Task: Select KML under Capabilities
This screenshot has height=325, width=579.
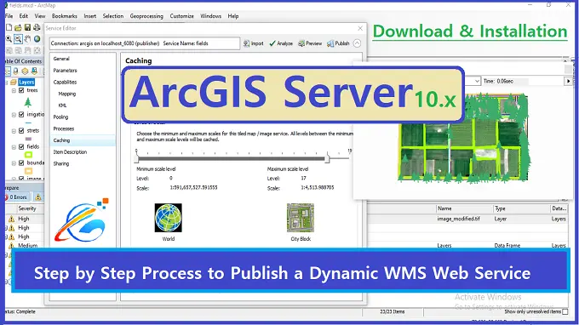Action: (62, 105)
